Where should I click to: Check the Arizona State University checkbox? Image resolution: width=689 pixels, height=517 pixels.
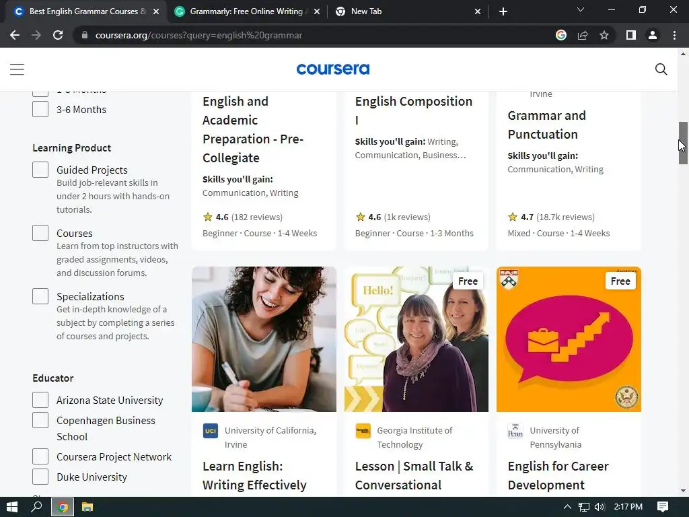point(40,400)
